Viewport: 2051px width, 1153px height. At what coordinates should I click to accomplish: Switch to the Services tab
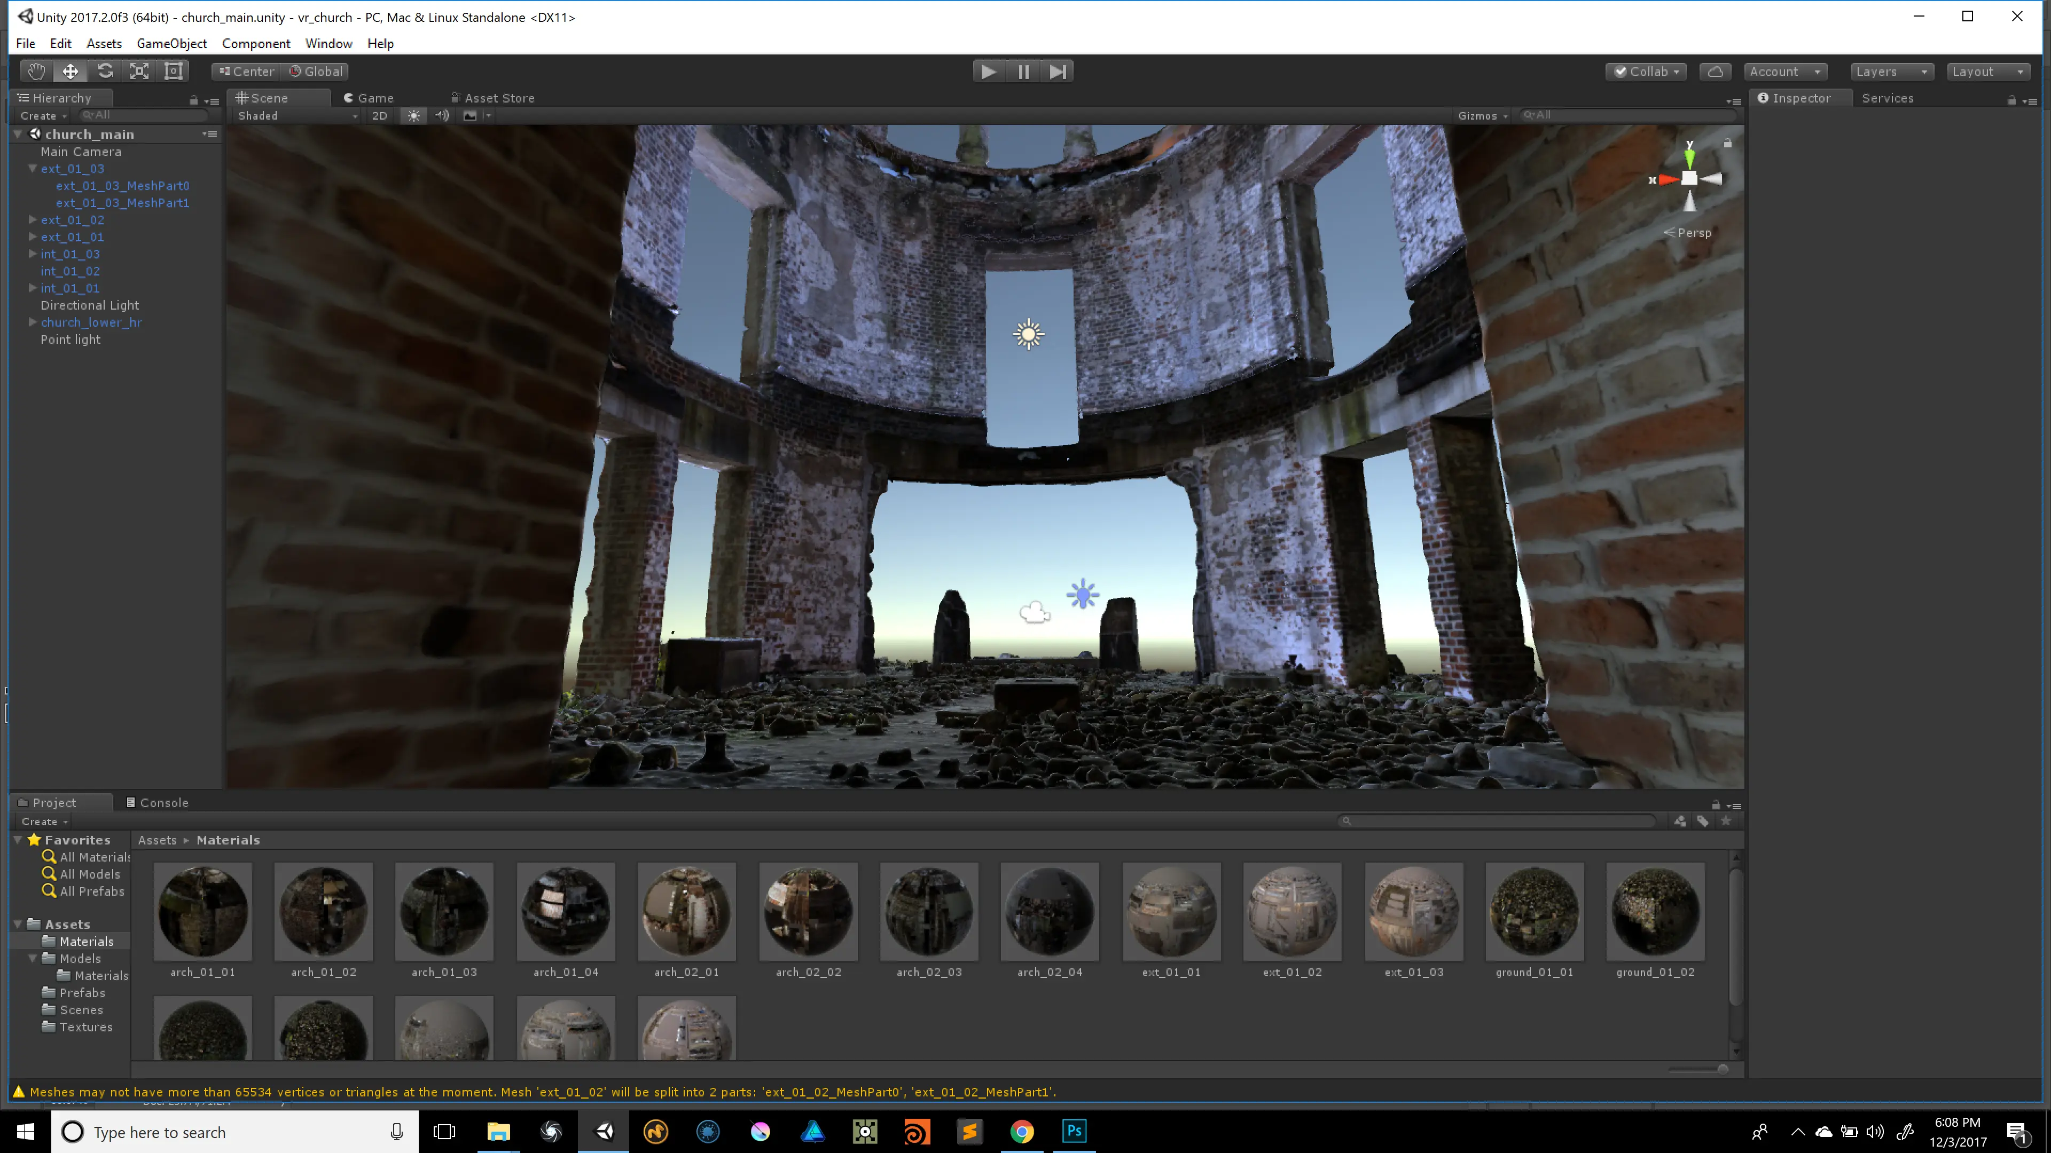click(1887, 98)
